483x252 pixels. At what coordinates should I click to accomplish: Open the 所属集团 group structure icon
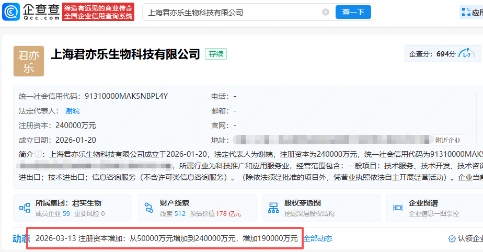(x=25, y=208)
